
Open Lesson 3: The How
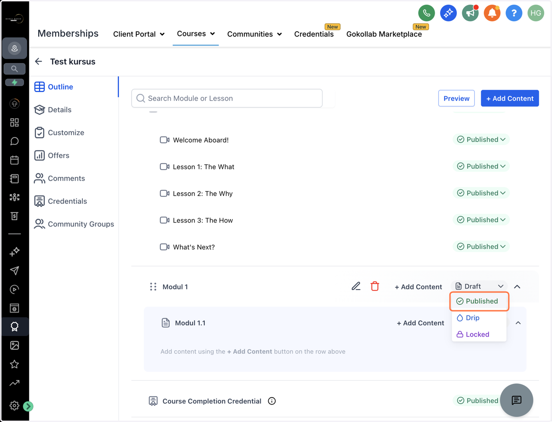point(203,220)
